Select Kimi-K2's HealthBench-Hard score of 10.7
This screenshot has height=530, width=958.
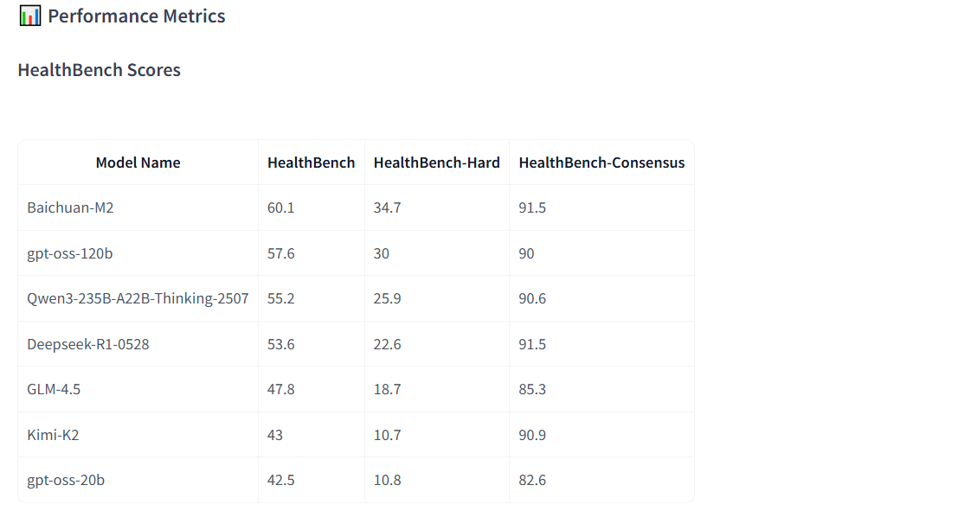(x=387, y=435)
